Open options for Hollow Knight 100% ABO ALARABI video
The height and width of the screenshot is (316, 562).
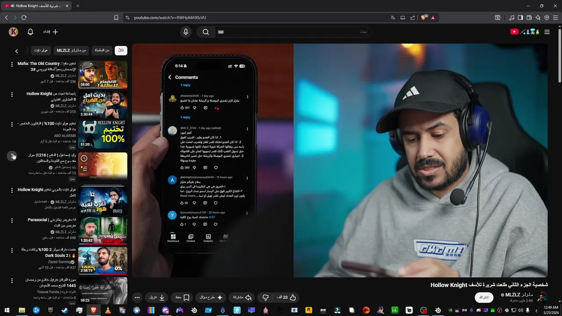(12, 124)
